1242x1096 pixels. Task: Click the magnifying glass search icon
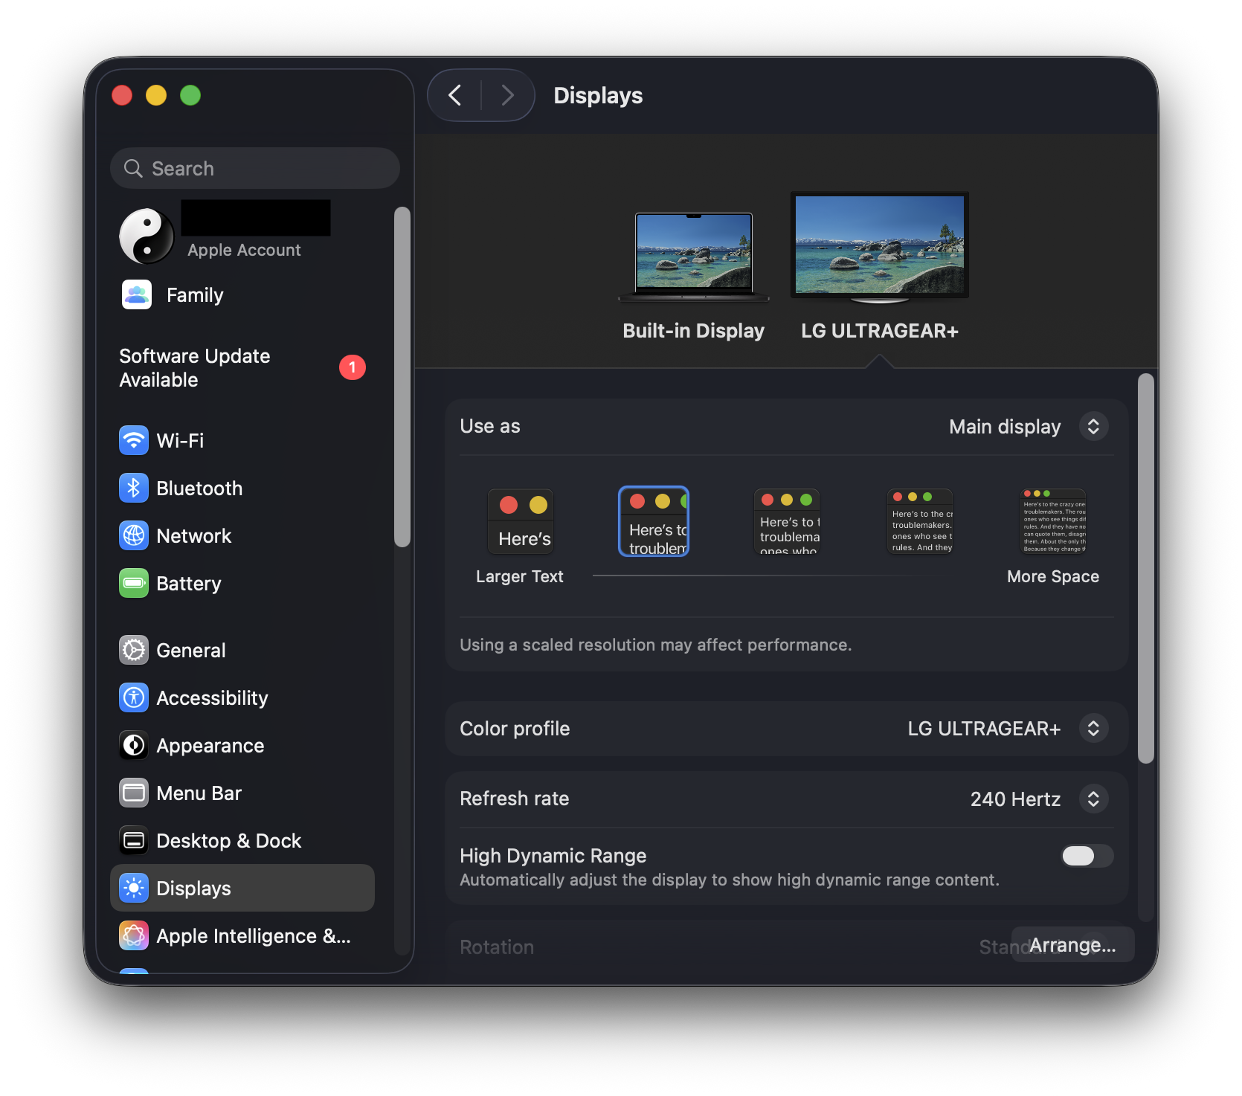133,168
